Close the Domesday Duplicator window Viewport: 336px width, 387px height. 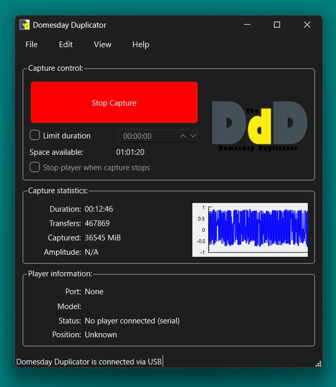pyautogui.click(x=307, y=25)
